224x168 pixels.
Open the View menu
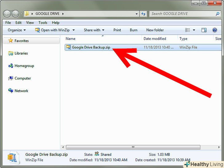pos(30,23)
